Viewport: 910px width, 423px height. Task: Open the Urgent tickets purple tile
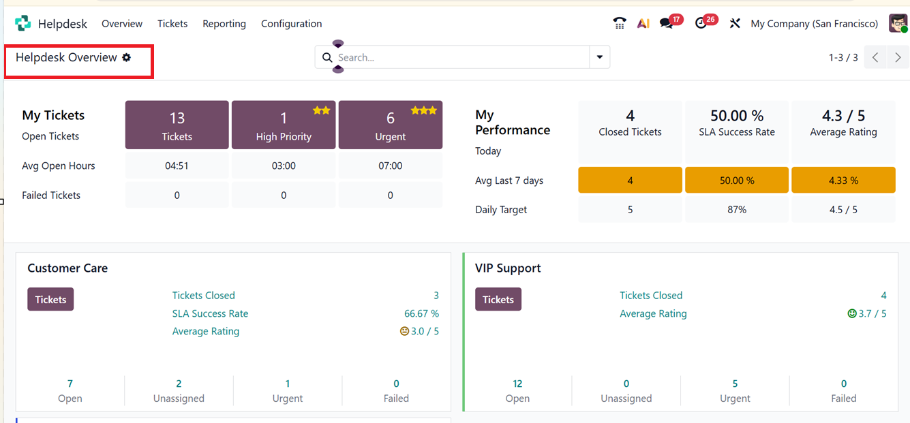391,125
